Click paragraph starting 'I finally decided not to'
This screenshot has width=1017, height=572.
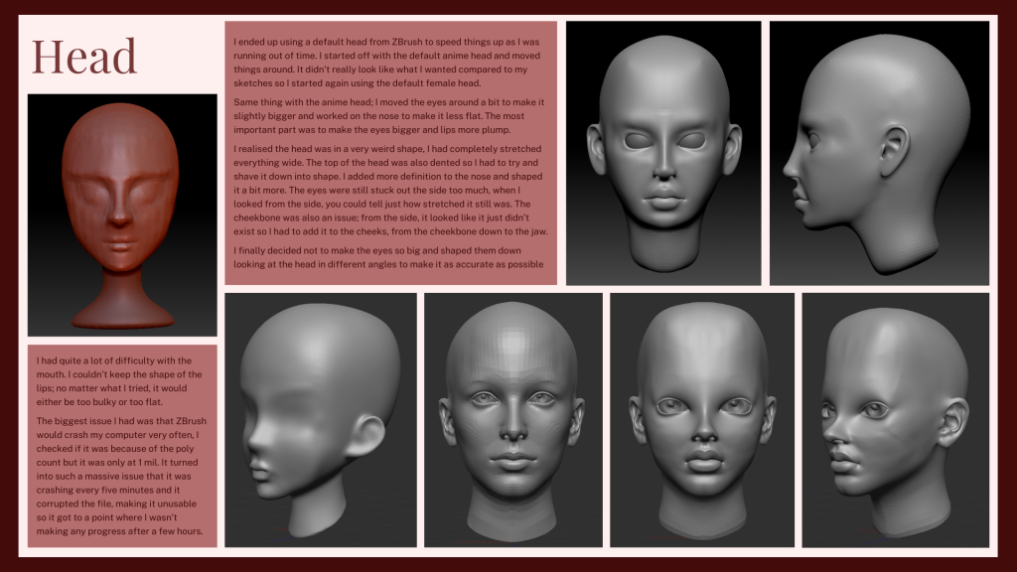point(388,257)
